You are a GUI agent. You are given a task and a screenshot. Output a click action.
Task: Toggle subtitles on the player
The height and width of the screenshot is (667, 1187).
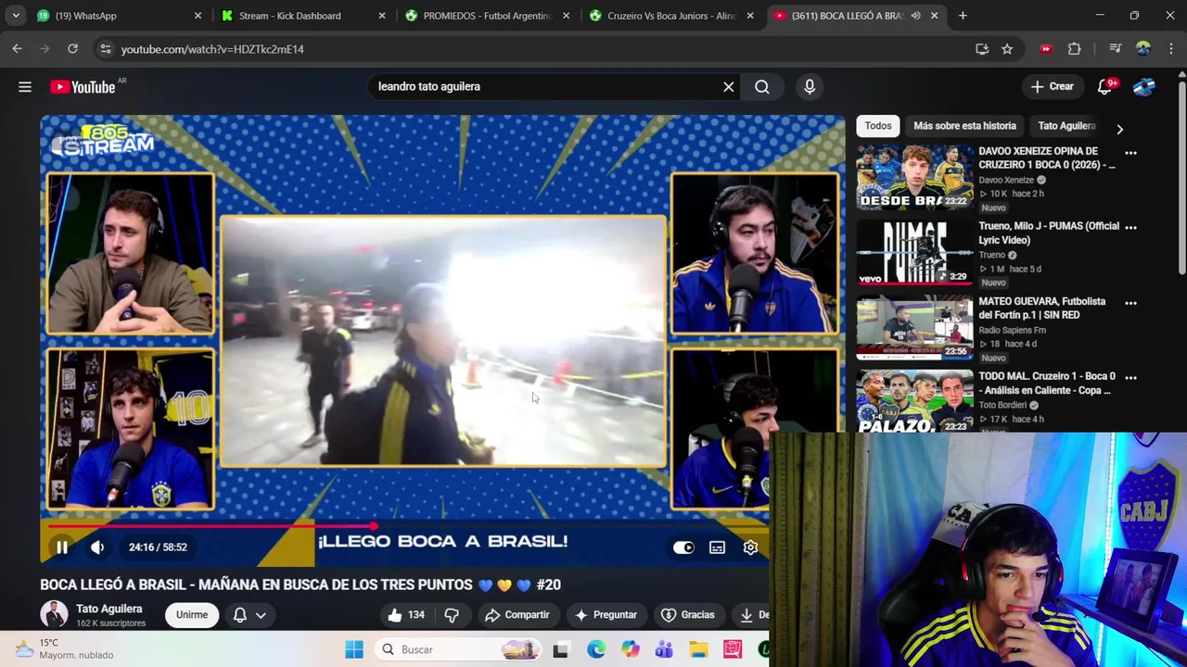point(717,547)
